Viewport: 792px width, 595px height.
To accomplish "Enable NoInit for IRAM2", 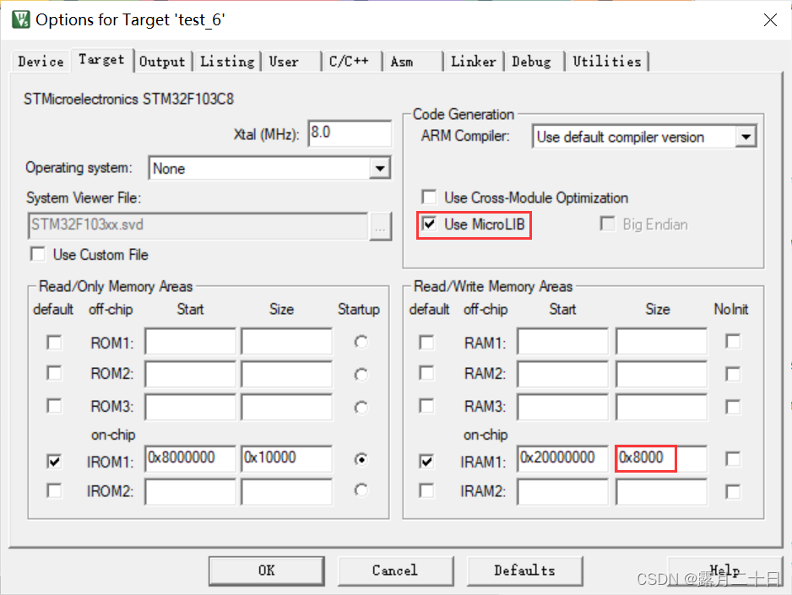I will (733, 491).
